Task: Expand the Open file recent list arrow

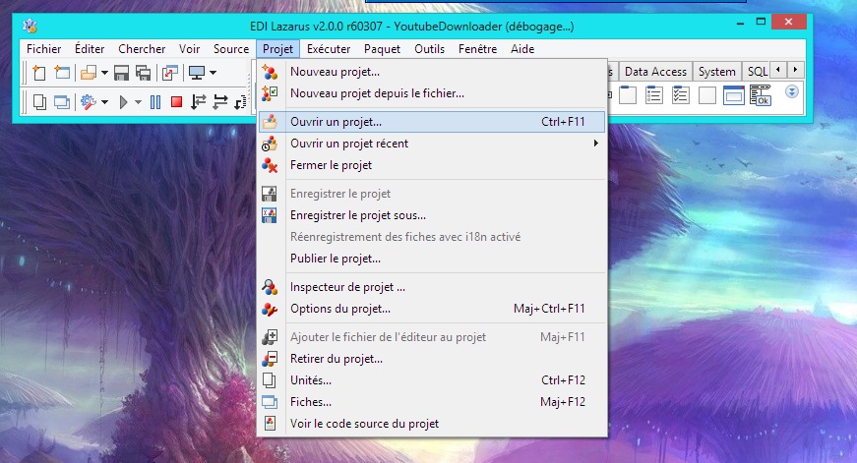Action: coord(104,73)
